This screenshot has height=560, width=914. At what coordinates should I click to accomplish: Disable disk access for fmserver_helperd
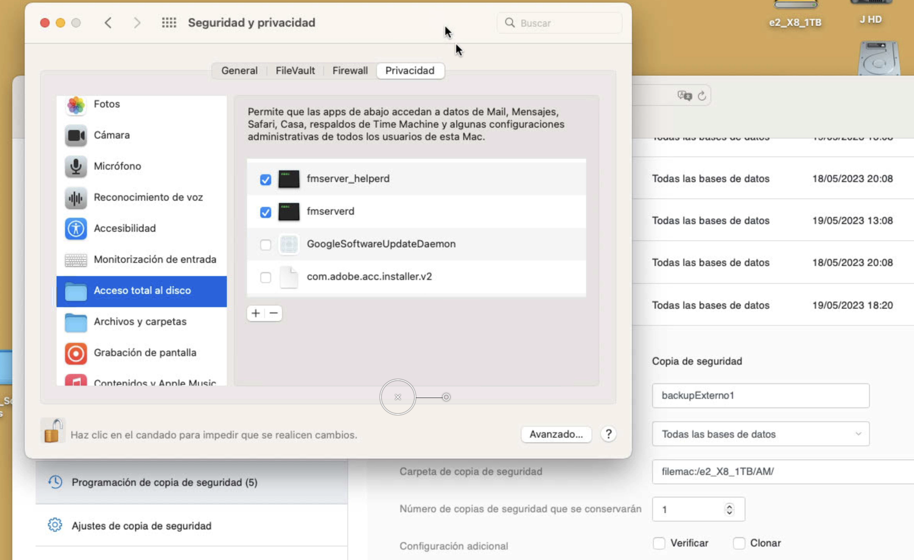(265, 179)
